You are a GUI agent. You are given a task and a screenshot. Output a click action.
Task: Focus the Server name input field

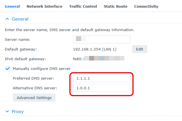pyautogui.click(x=102, y=39)
